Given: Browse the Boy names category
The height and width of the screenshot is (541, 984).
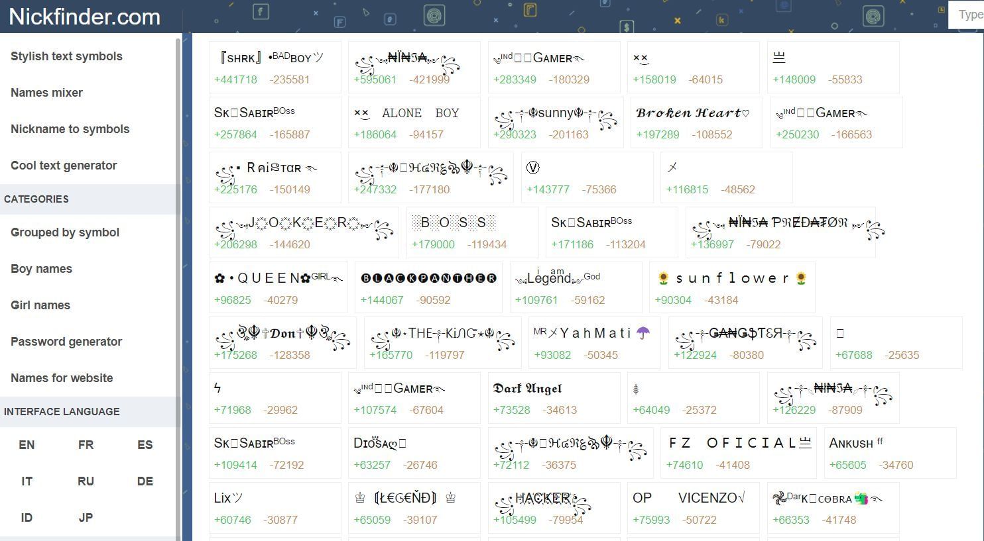Looking at the screenshot, I should pyautogui.click(x=41, y=269).
